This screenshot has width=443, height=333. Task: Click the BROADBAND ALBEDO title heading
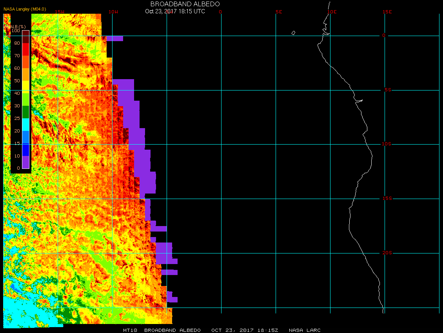click(185, 4)
